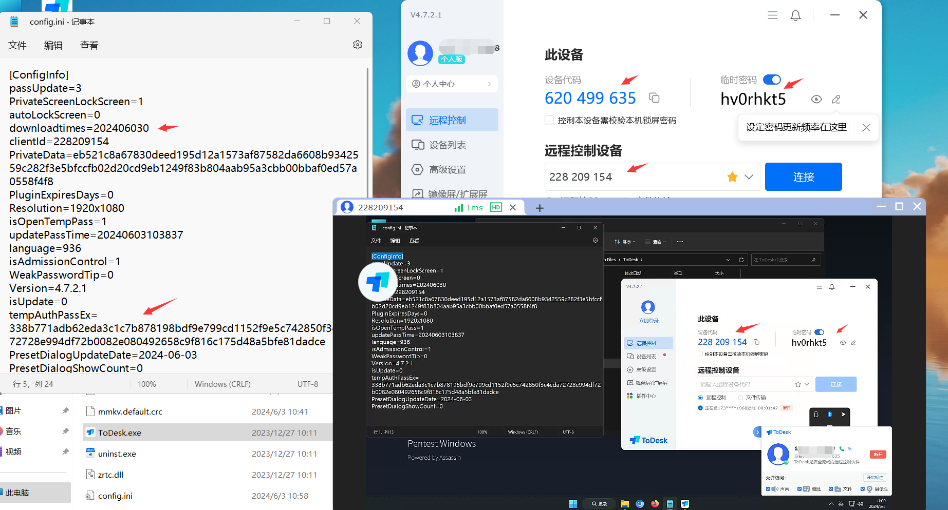The height and width of the screenshot is (510, 948).
Task: Click the large blue 连接 button
Action: click(x=804, y=176)
